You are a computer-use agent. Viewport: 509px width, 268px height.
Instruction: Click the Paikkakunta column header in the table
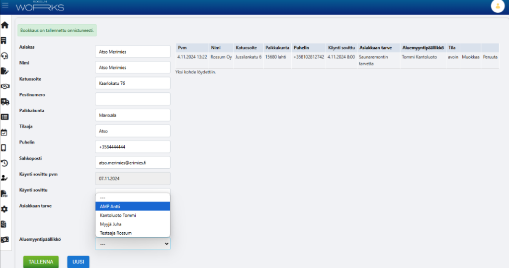pyautogui.click(x=277, y=48)
